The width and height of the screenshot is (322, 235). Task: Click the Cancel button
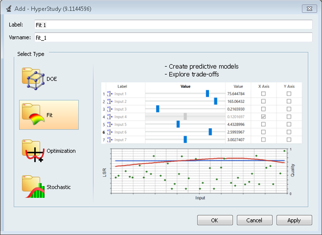(254, 220)
